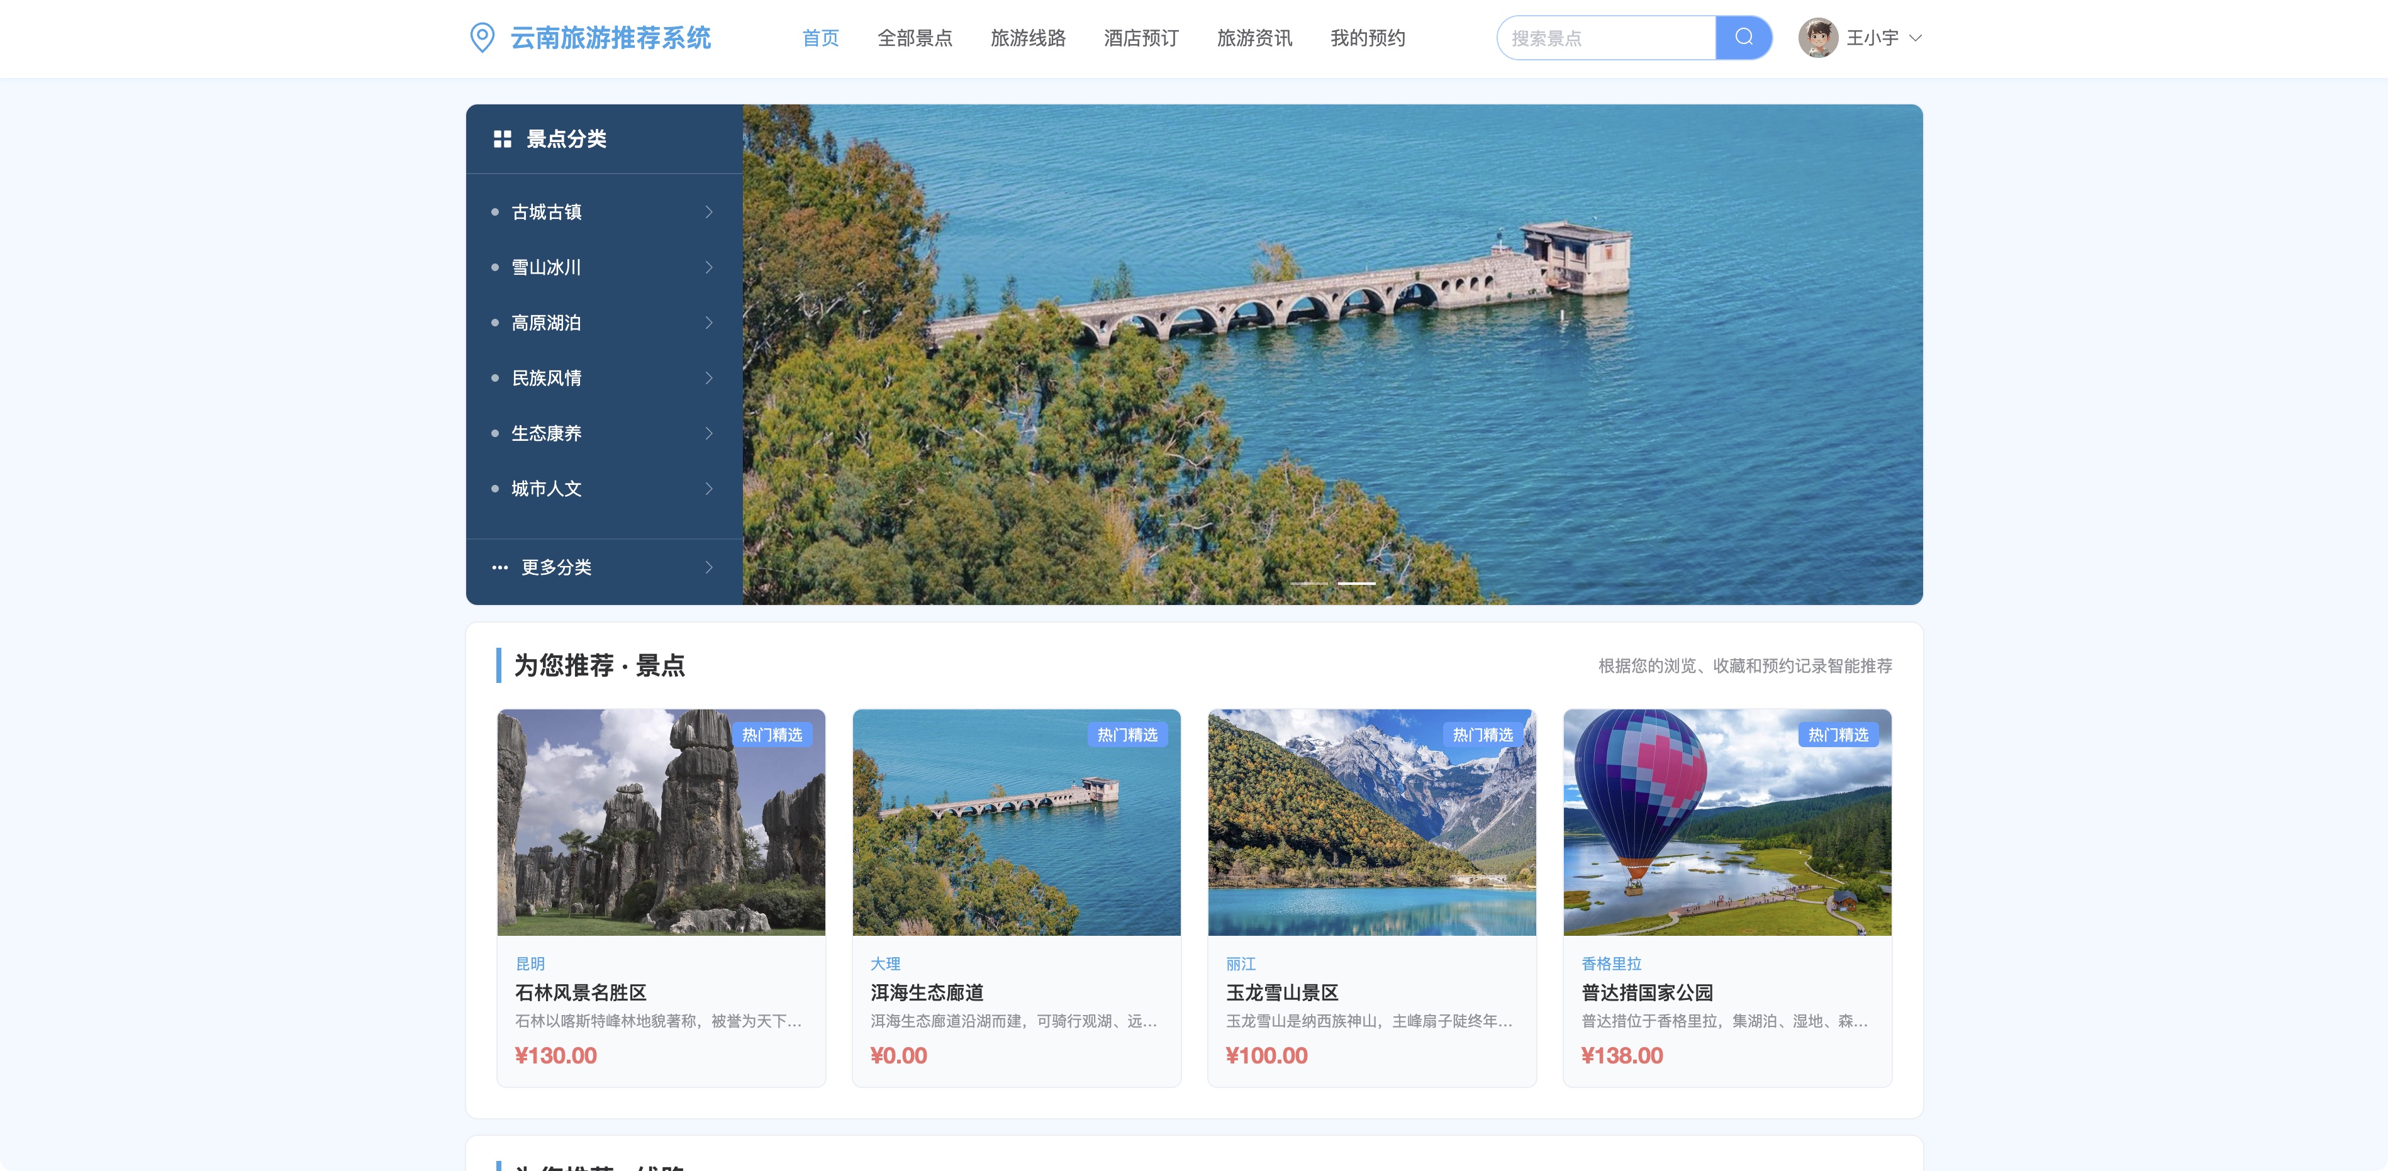Viewport: 2388px width, 1171px height.
Task: Open the 旅游资讯 nav item
Action: (1254, 38)
